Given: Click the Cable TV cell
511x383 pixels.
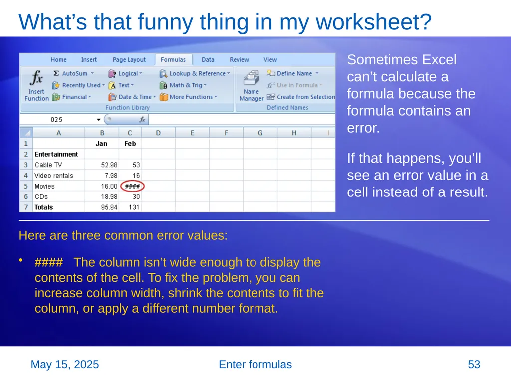Looking at the screenshot, I should point(59,165).
